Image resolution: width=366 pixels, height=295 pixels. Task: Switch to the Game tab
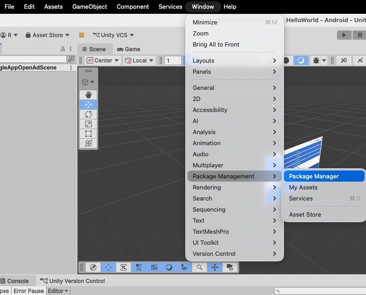(x=129, y=49)
